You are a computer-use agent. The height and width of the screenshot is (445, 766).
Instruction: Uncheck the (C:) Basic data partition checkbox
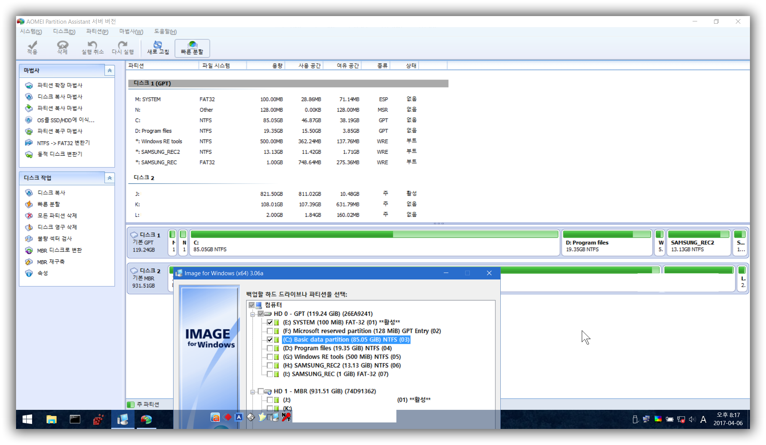click(270, 339)
